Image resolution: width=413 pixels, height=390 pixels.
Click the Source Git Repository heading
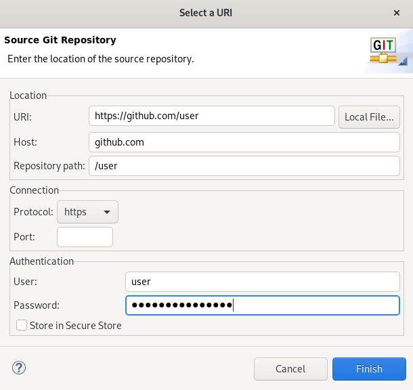click(x=60, y=40)
